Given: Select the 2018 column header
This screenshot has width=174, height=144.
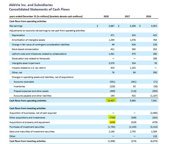Looking at the screenshot, I should click(x=106, y=16).
